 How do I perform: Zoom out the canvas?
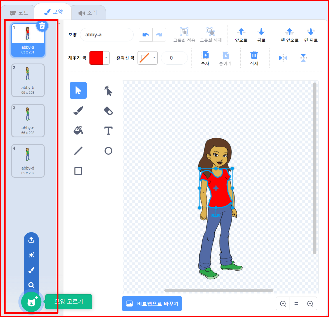click(x=283, y=304)
